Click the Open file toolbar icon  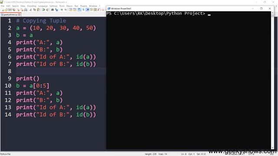6,10
